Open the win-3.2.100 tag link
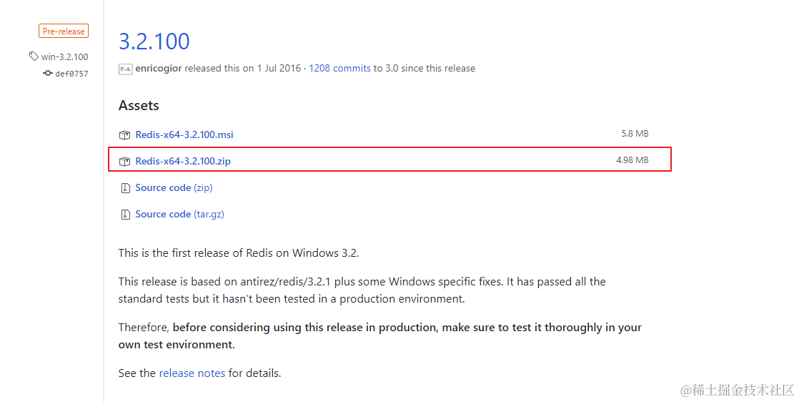 tap(65, 57)
